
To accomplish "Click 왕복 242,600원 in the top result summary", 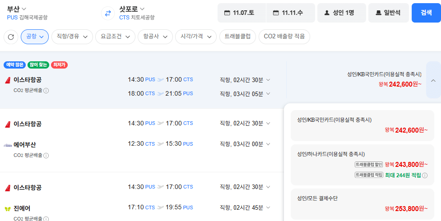I will point(400,84).
